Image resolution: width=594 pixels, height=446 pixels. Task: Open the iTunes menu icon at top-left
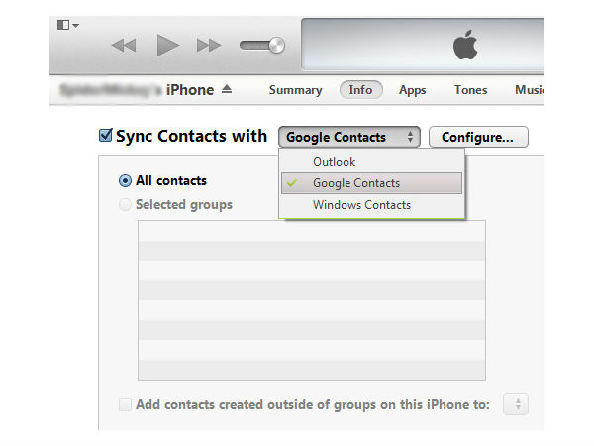coord(67,25)
